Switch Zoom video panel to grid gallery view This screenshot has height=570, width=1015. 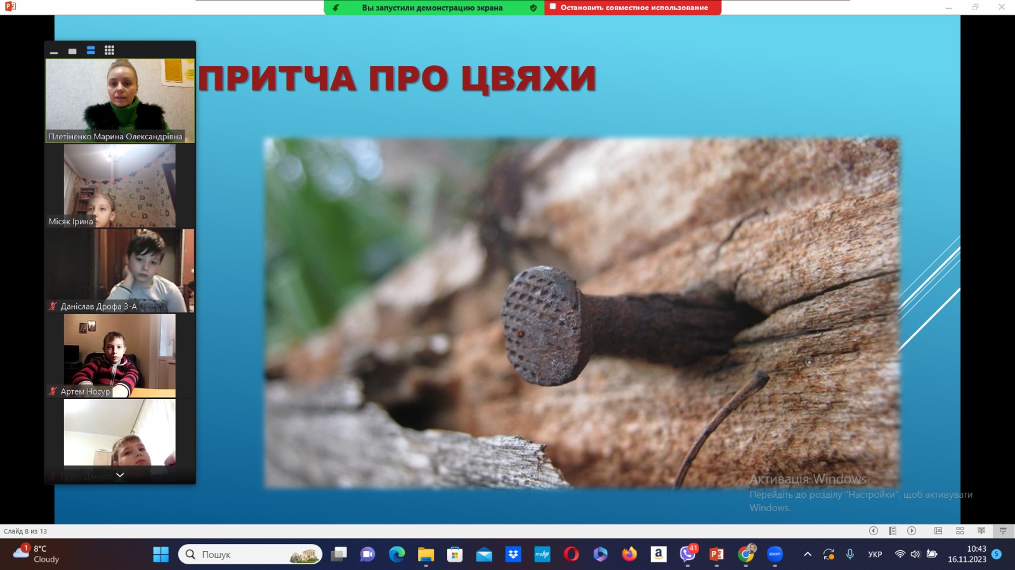109,51
